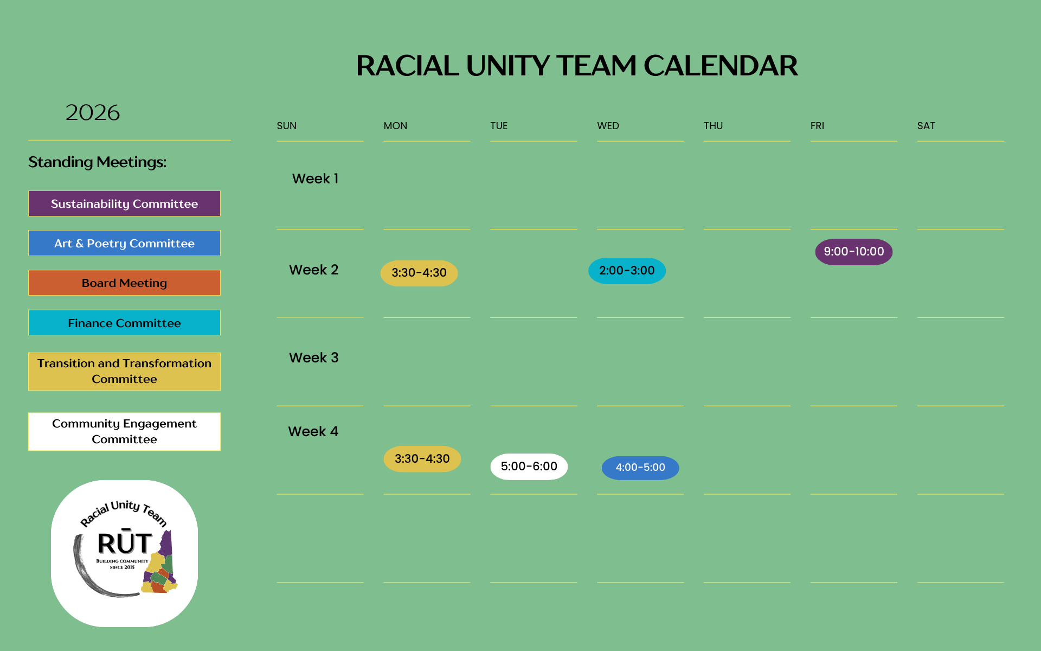Click the Finance Committee teal label
1041x651 pixels.
coord(124,323)
